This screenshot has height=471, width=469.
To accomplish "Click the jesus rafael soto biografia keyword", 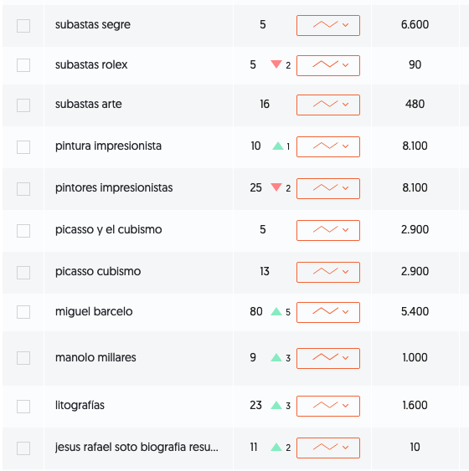I will coord(137,448).
